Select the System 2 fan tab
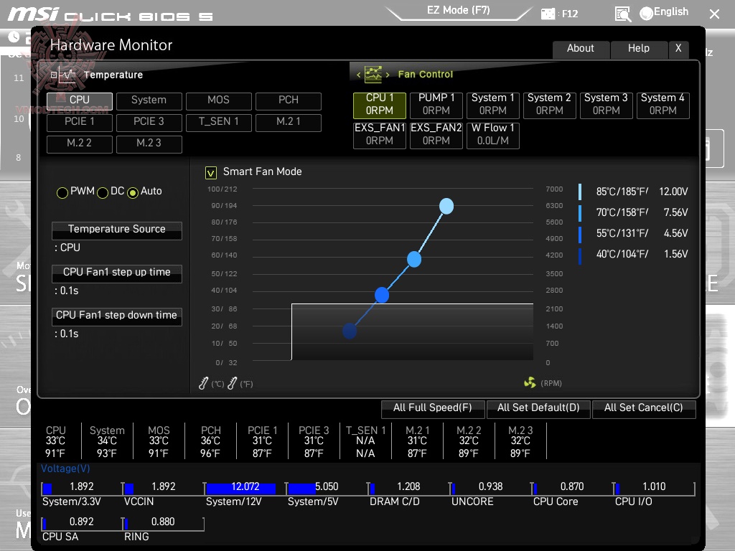The image size is (735, 551). click(550, 105)
